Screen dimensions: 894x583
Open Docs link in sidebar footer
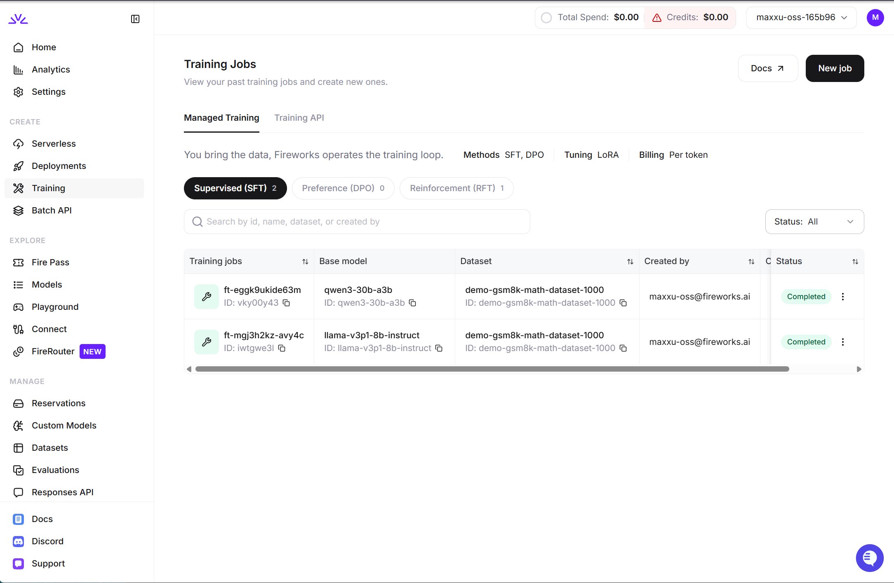click(x=74, y=519)
